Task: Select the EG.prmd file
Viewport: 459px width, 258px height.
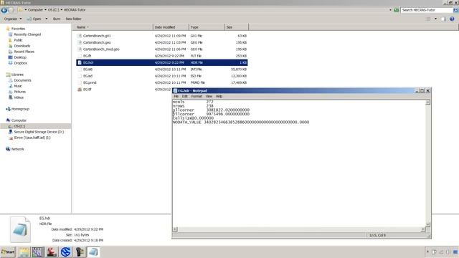Action: pos(90,83)
